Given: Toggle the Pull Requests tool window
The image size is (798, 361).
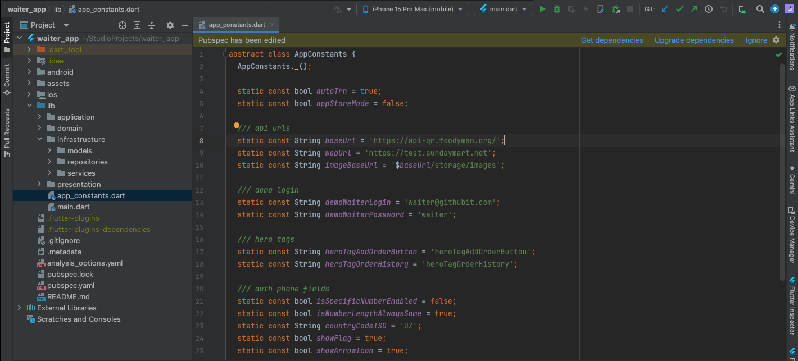Looking at the screenshot, I should point(7,132).
